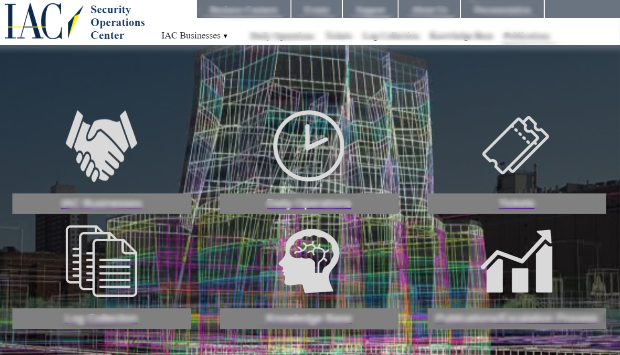Screen dimensions: 620x355
Task: Expand the IAC Businesses dropdown menu
Action: 194,36
